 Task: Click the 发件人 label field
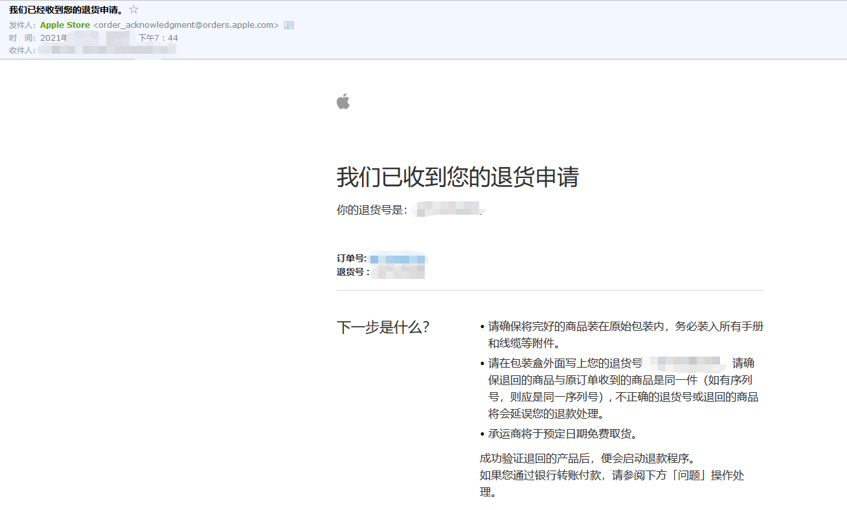pos(20,25)
